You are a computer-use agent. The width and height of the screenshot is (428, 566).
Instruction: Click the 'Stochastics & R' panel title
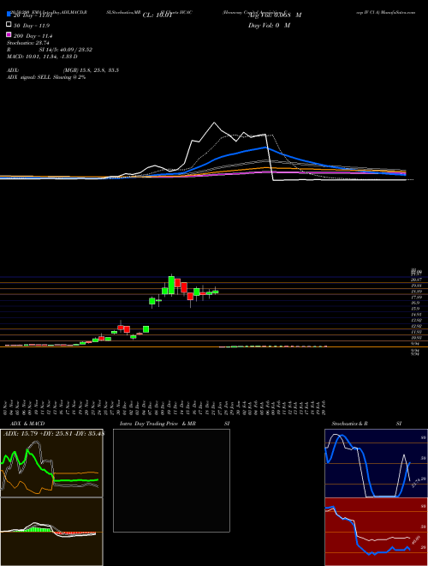coord(349,424)
